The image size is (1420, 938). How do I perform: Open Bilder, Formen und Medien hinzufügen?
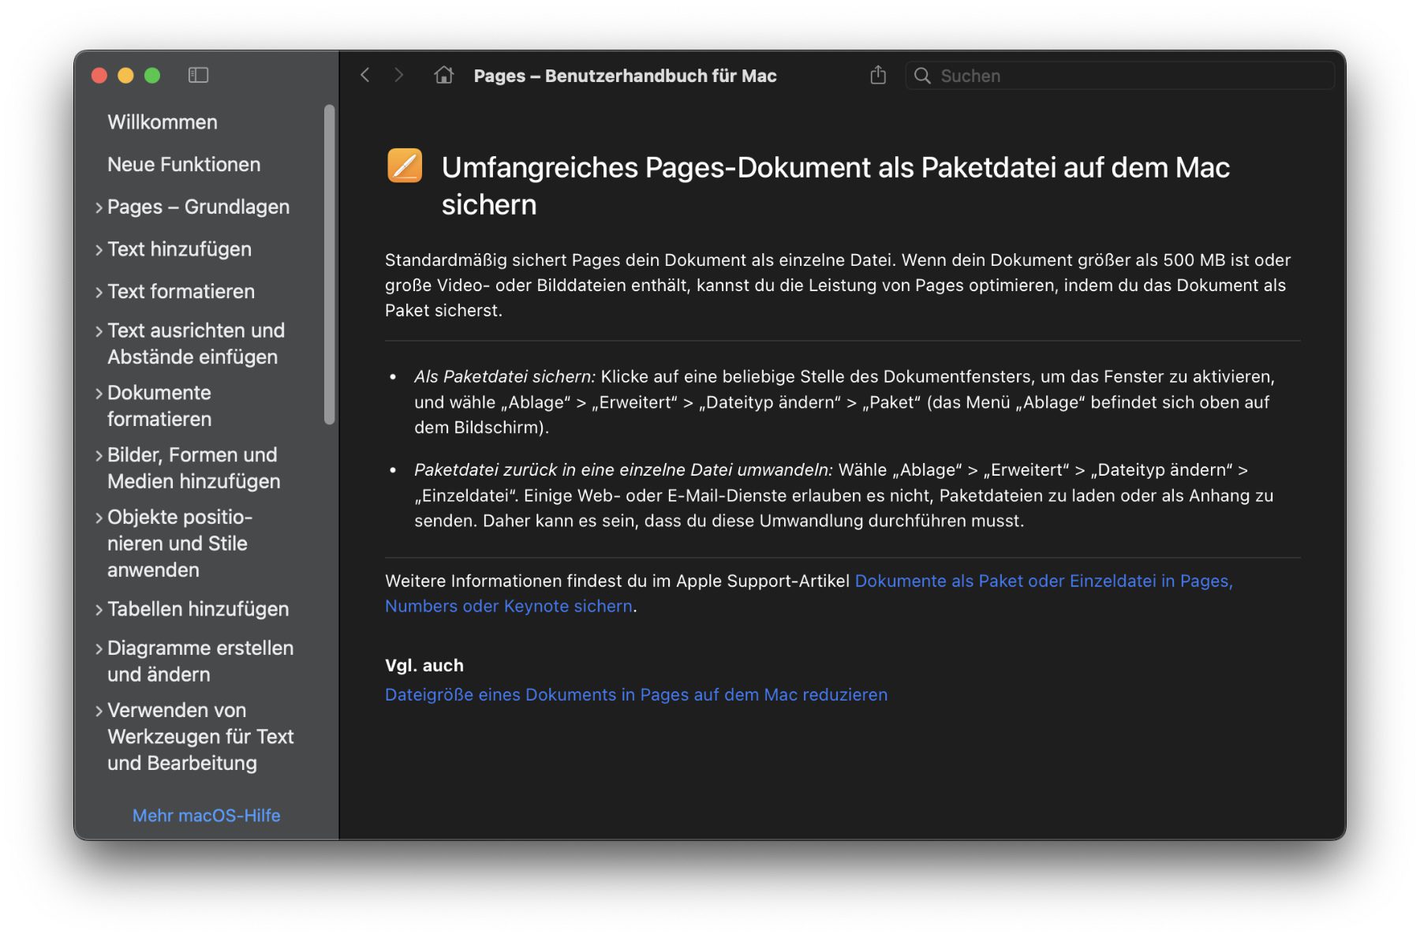point(193,468)
